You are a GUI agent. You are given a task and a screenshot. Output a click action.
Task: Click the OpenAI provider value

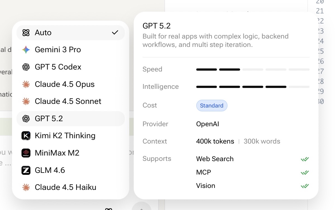[208, 124]
